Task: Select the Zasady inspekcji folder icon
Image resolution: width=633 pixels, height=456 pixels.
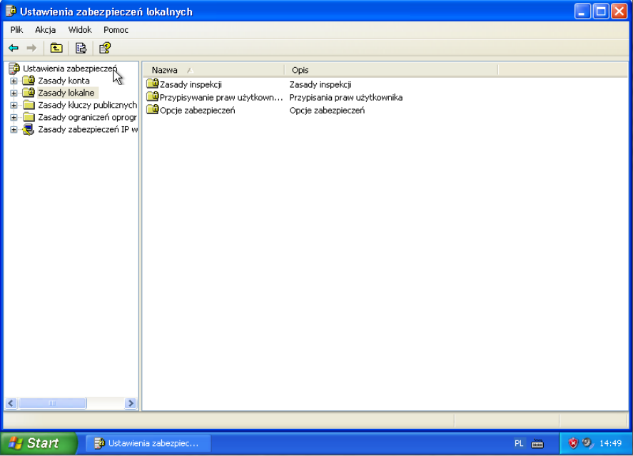Action: pos(152,84)
